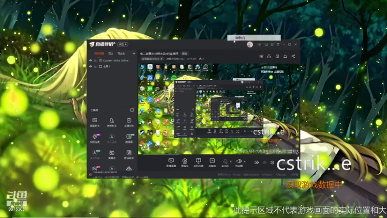Select the Counter-Strike Online source row
This screenshot has height=218, width=387.
click(x=112, y=61)
